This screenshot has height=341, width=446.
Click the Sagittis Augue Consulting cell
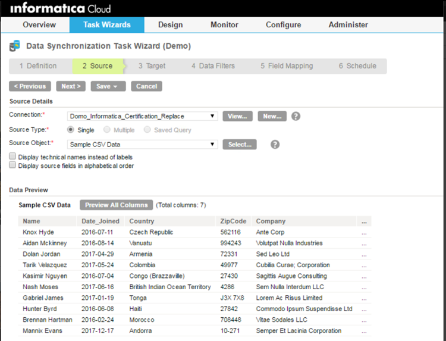point(291,276)
